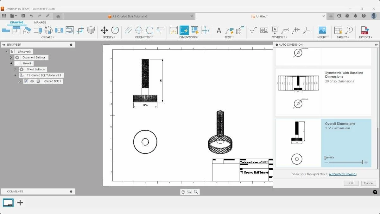
Task: Collapse the Sheet1 node
Action: [x=11, y=63]
